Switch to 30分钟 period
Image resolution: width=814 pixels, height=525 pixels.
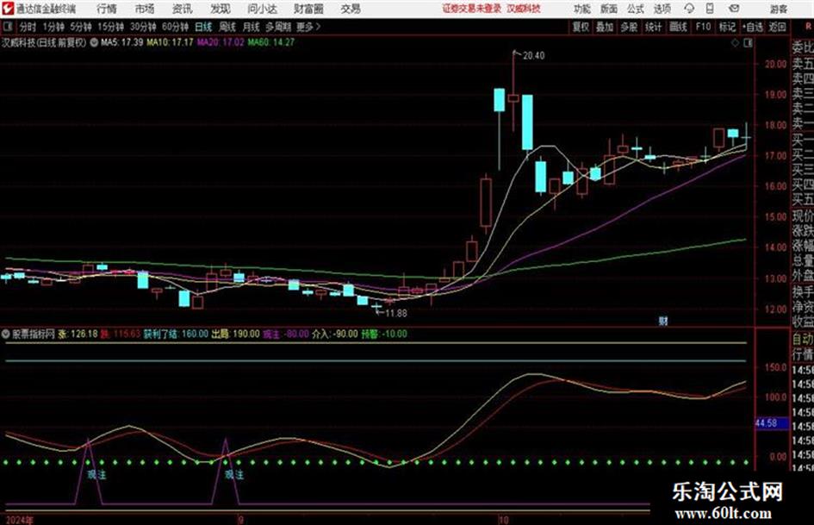click(143, 27)
